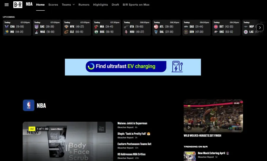Play the Wolves-Nuggets video
The width and height of the screenshot is (267, 161).
point(189,127)
